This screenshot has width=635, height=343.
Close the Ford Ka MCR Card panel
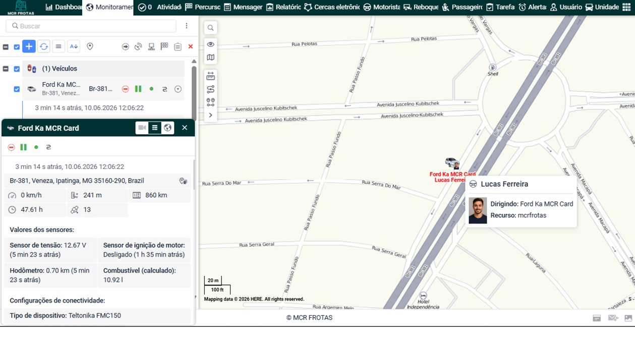tap(185, 128)
